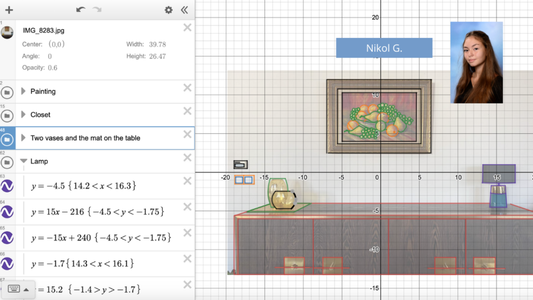Open the on-screen keyboard

coord(14,289)
